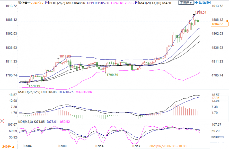Image resolution: width=229 pixels, height=149 pixels.
Task: Click the UPPER:1905.80 value
Action: coord(98,3)
